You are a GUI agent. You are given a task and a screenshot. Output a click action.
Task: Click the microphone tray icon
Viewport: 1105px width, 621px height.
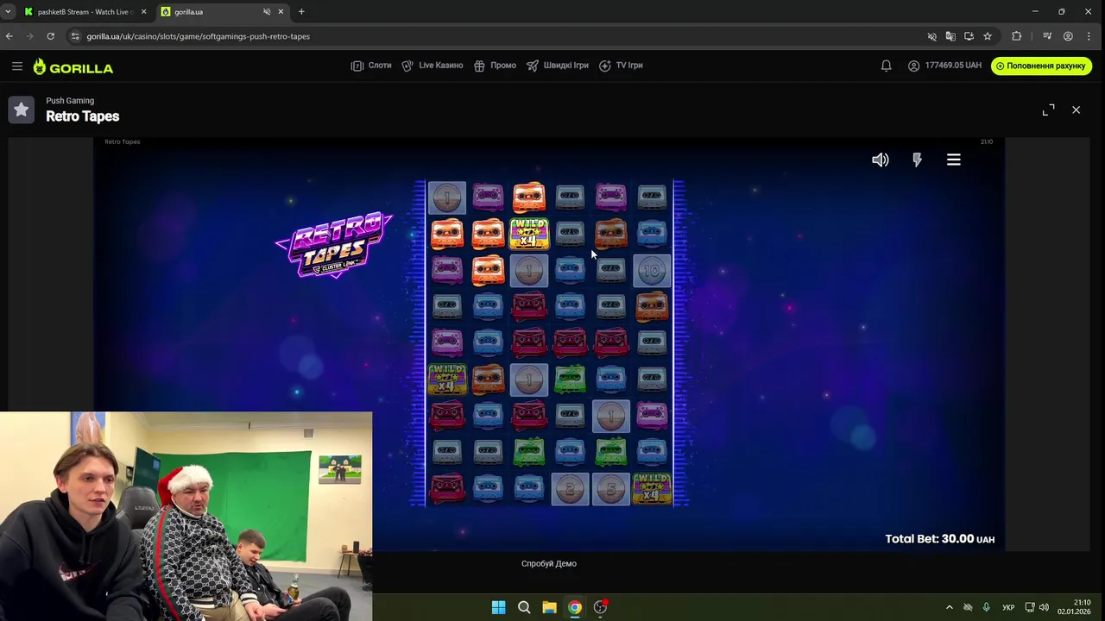pos(986,607)
